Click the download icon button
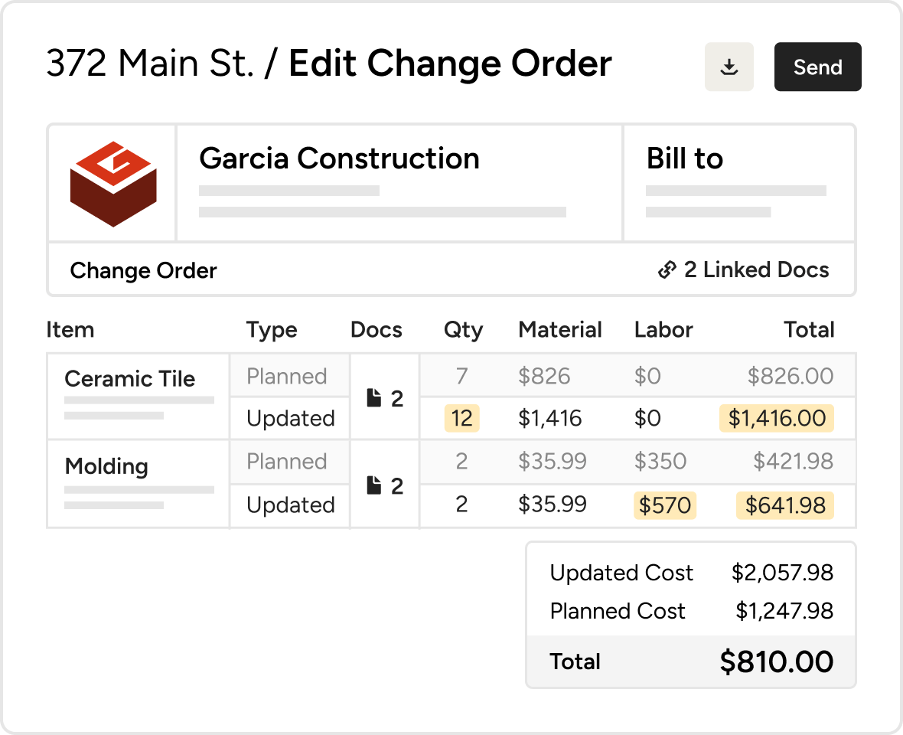 point(729,67)
